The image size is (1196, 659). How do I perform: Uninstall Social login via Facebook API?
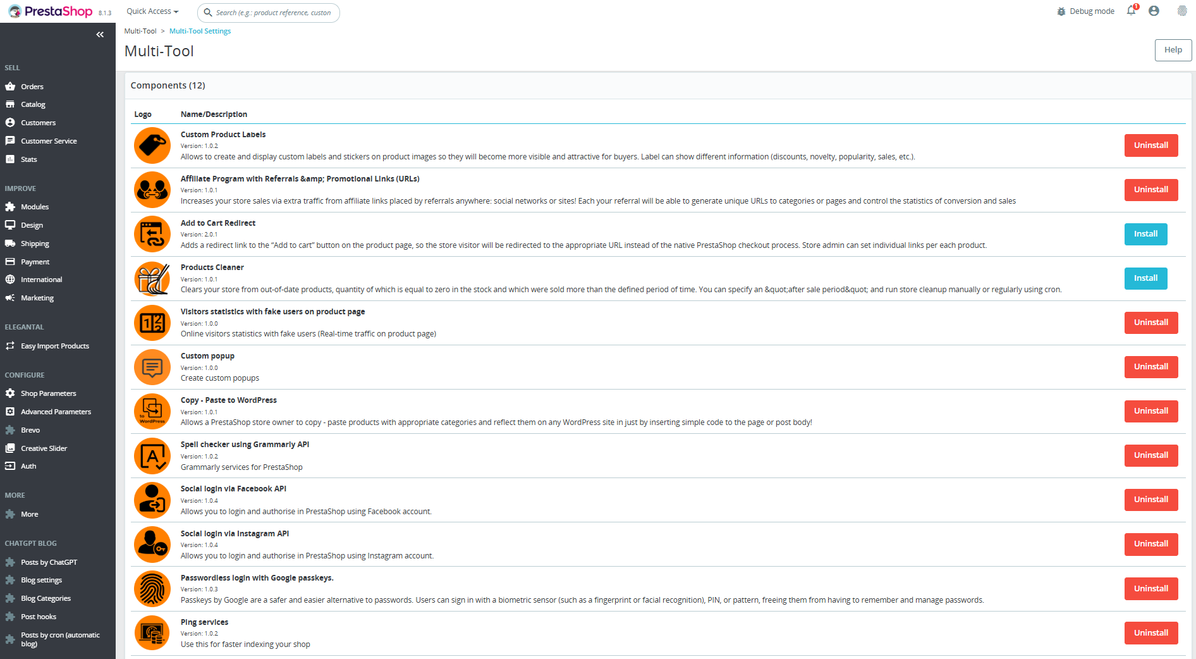coord(1150,500)
